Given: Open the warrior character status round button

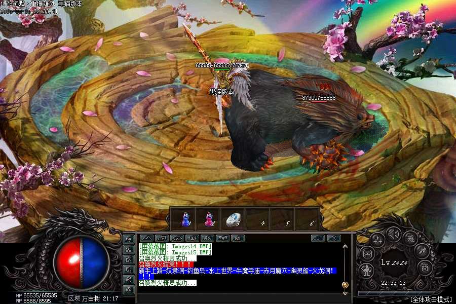Looking at the screenshot, I should click(x=367, y=270).
